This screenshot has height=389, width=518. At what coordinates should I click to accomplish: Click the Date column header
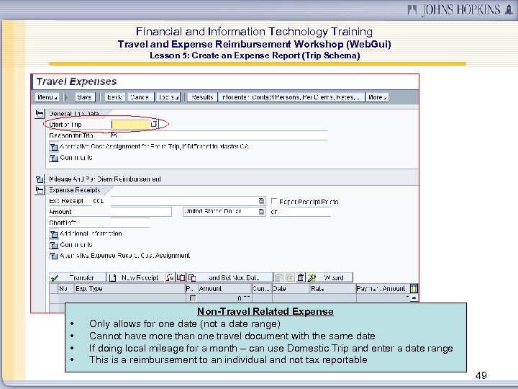tap(291, 288)
